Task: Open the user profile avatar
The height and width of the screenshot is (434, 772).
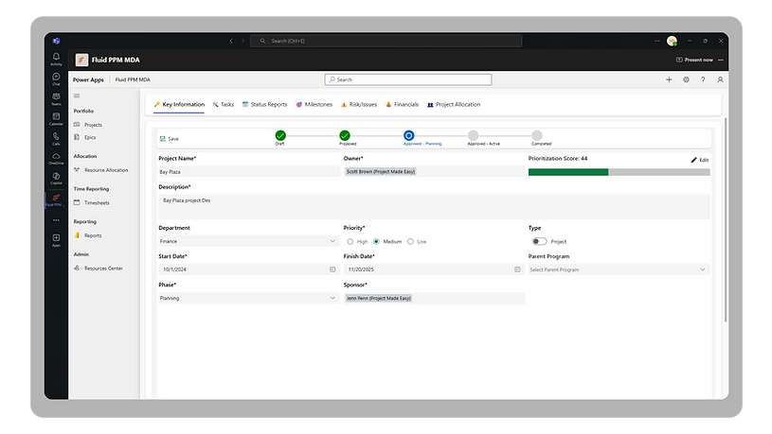Action: point(672,41)
